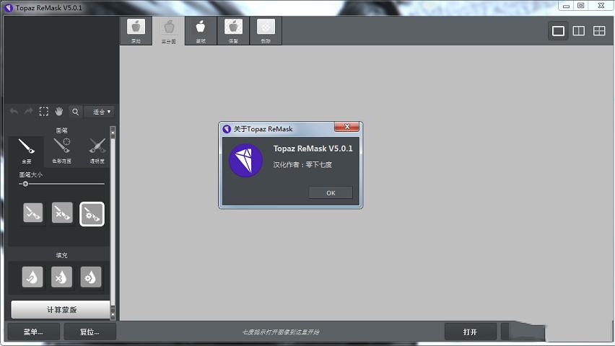This screenshot has height=346, width=615.
Task: Switch to the trimap view tab
Action: [169, 30]
